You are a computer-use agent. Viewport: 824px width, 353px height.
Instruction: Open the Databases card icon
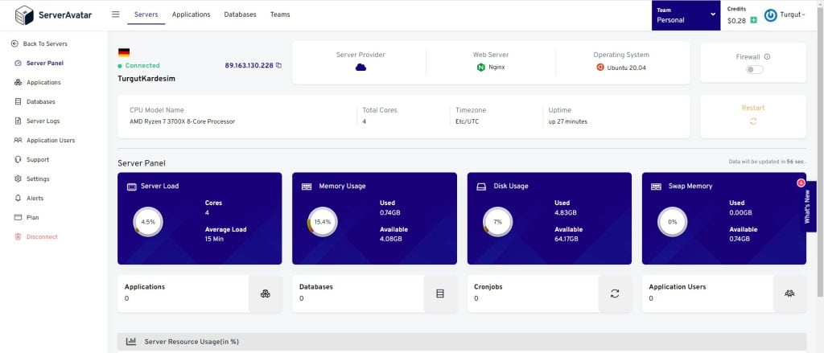440,293
